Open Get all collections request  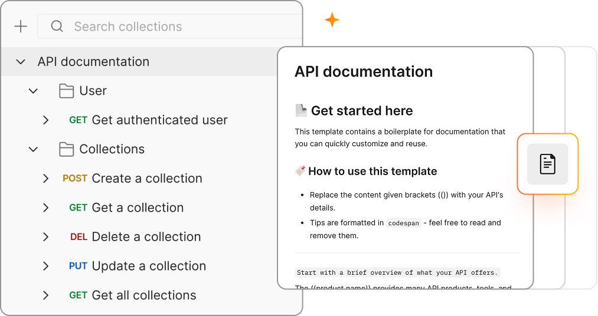click(144, 295)
